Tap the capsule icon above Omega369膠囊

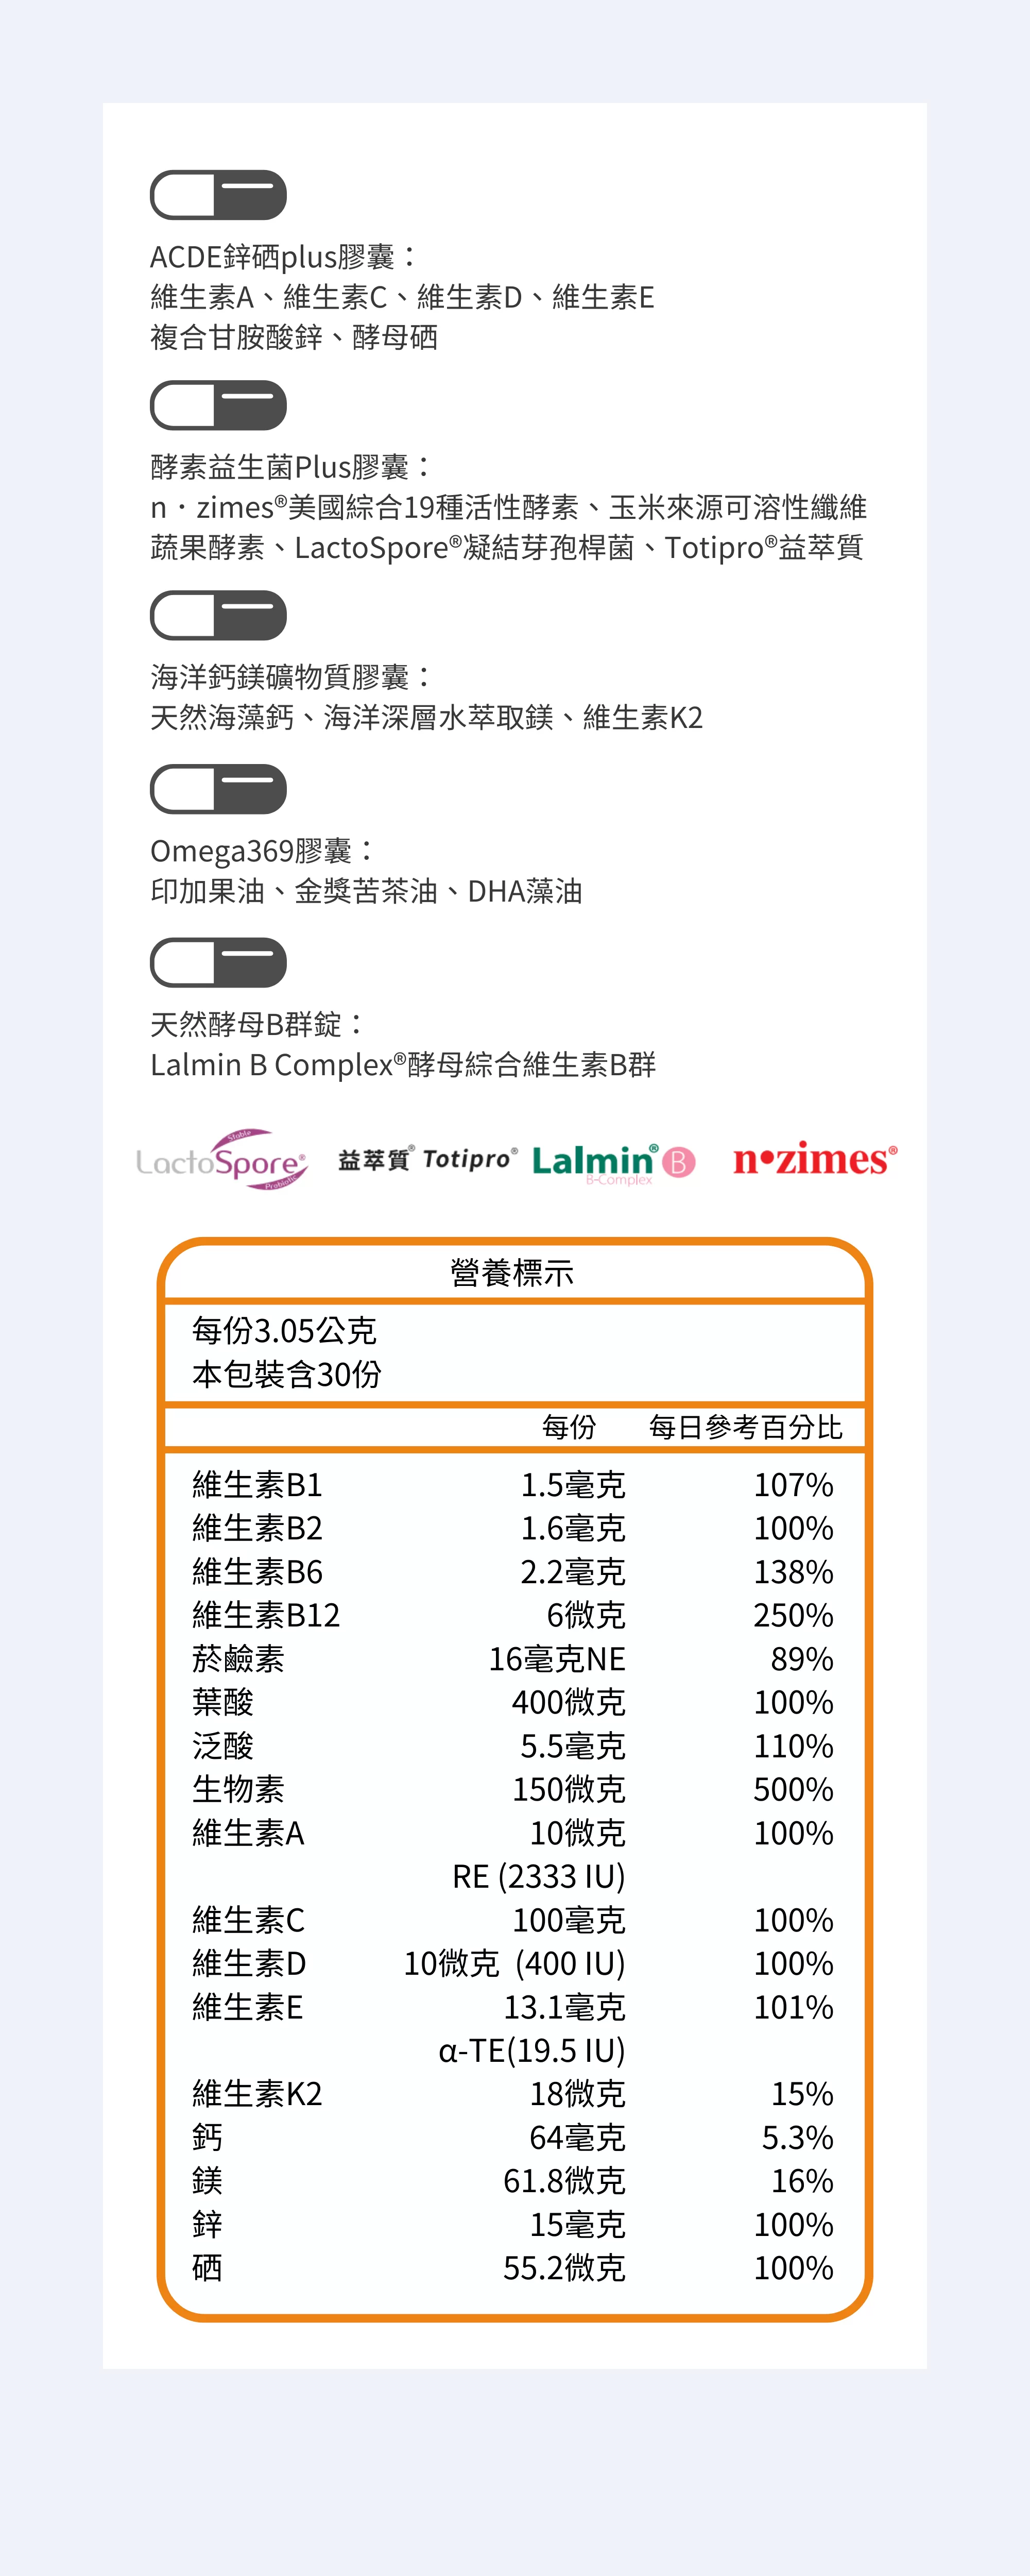click(218, 789)
